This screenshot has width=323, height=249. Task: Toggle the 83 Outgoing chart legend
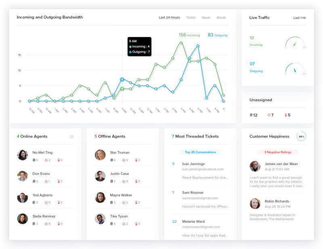point(218,35)
